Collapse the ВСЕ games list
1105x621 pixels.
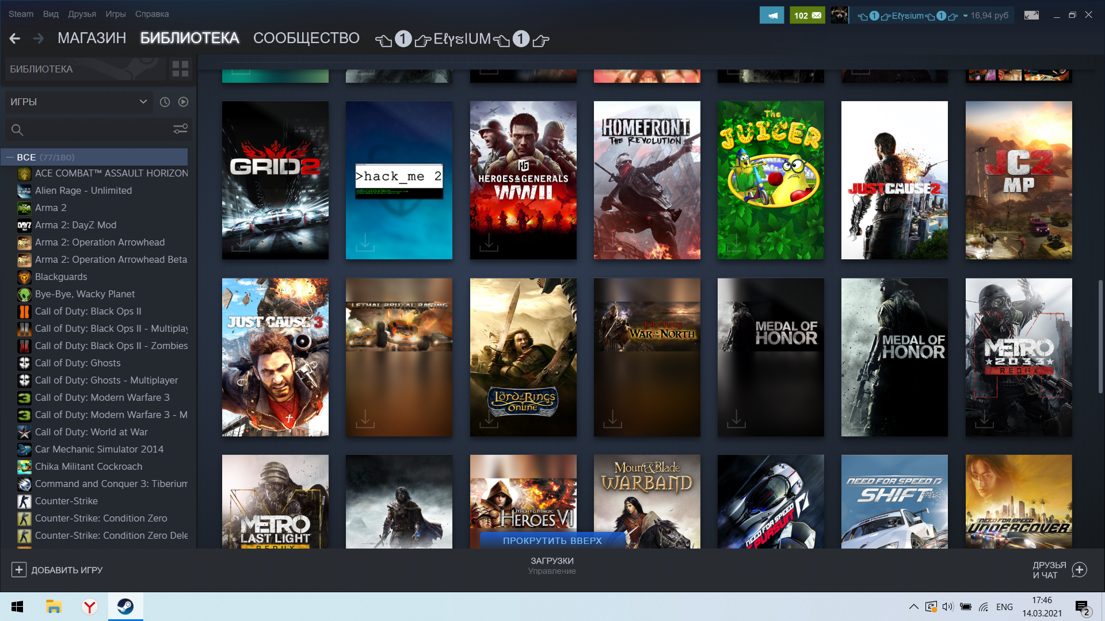[x=10, y=158]
